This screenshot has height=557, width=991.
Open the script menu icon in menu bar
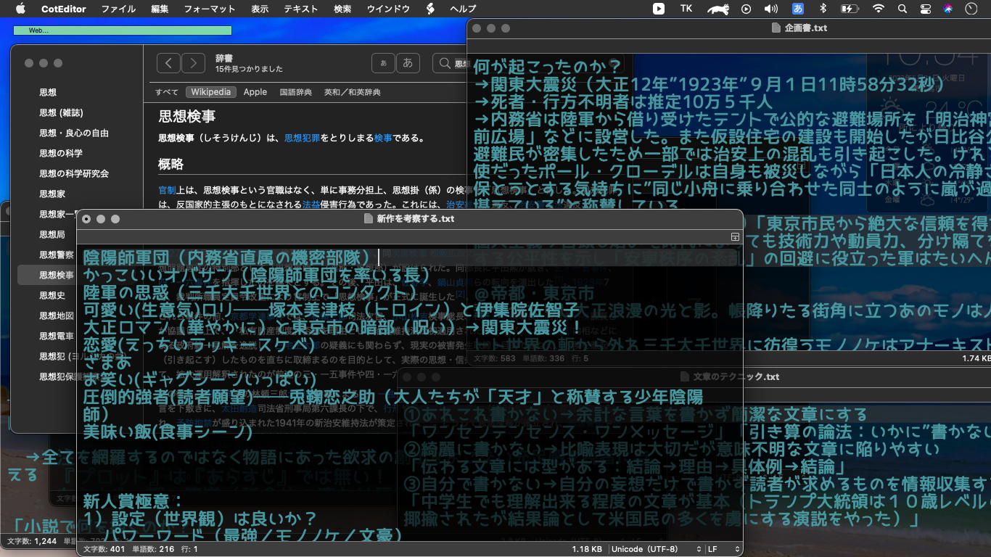430,9
